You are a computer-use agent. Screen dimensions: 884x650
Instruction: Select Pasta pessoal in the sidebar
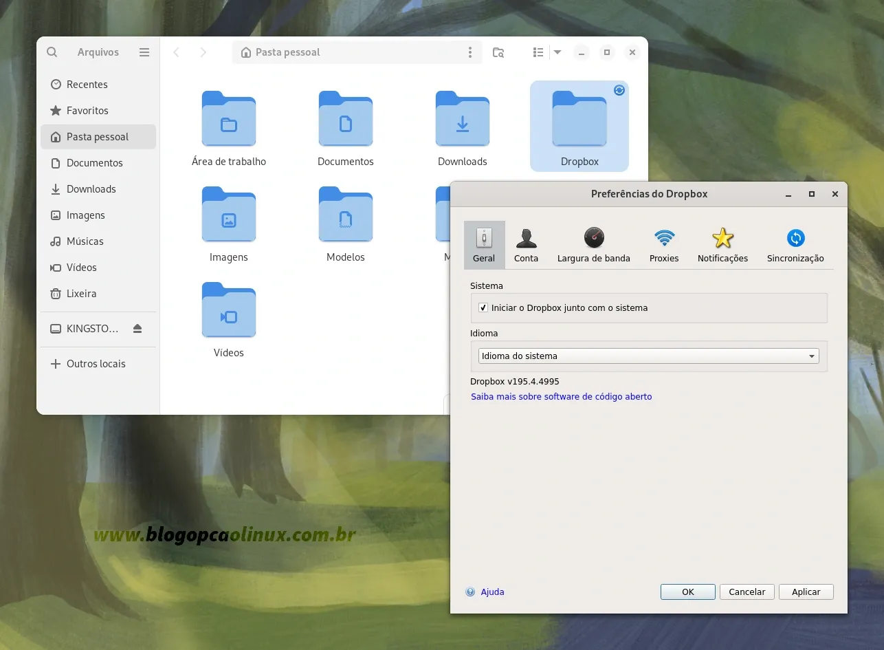pos(98,137)
